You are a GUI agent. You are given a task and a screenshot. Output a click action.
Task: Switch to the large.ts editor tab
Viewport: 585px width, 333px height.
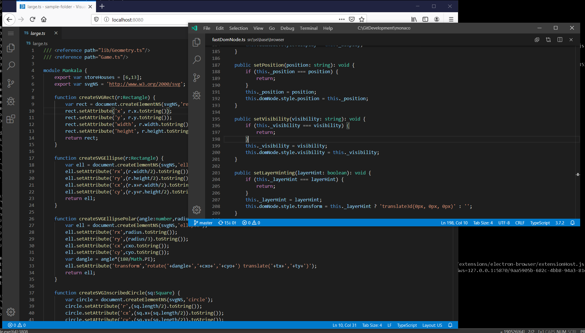37,33
